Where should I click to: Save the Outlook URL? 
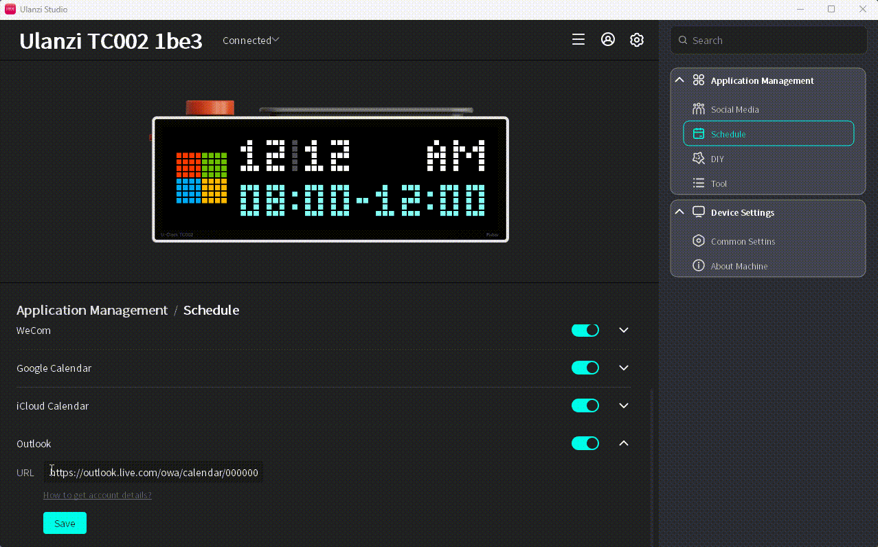click(65, 523)
